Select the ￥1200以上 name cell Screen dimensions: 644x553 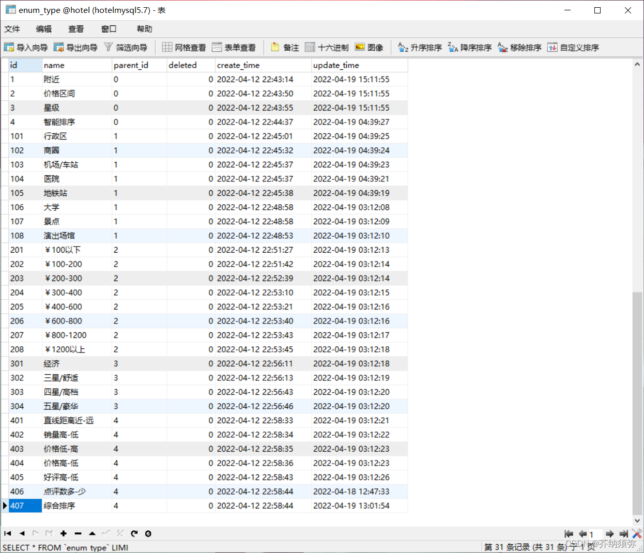77,349
